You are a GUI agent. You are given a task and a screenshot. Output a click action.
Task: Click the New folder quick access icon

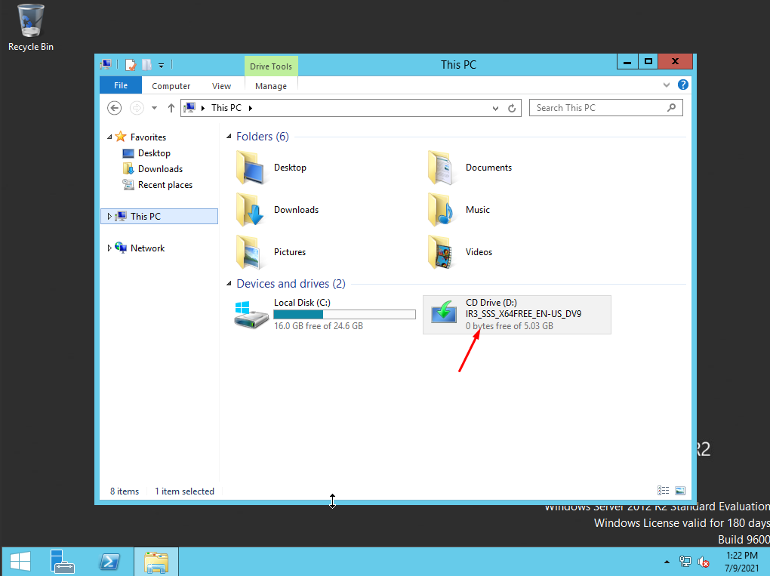(146, 65)
